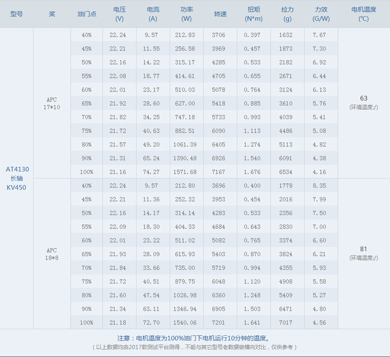The height and width of the screenshot is (357, 390).
Task: Click the 74.27 current value cell
Action: tap(151, 172)
